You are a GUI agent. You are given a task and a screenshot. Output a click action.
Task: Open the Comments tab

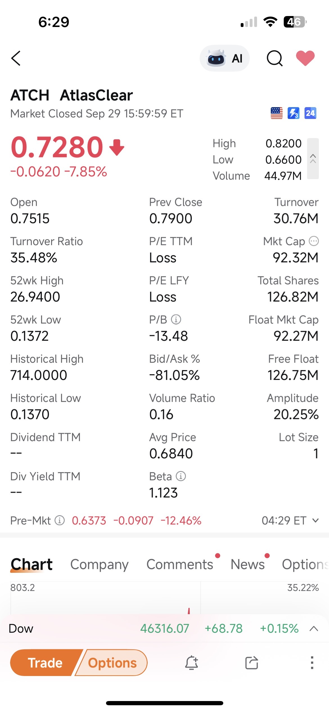point(180,564)
